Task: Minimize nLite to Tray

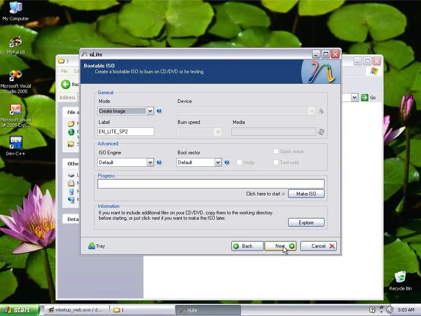Action: 97,246
